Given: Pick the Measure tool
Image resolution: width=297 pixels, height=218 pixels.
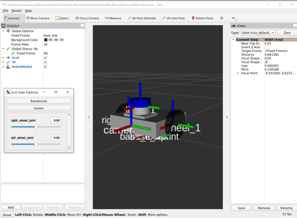Looking at the screenshot, I should (x=113, y=18).
